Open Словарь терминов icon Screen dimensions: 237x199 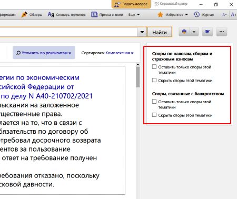51,15
